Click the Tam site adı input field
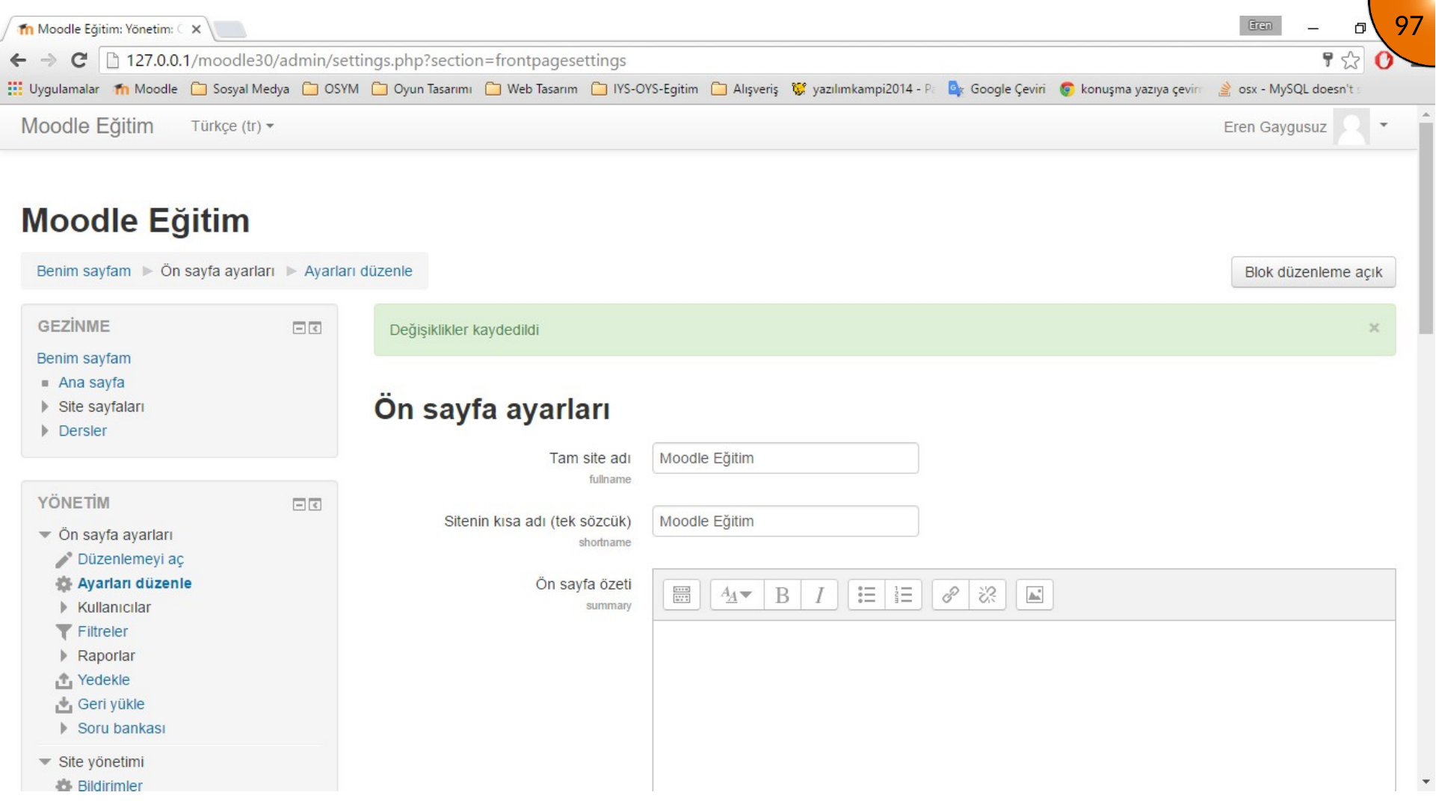1436x807 pixels. point(785,459)
